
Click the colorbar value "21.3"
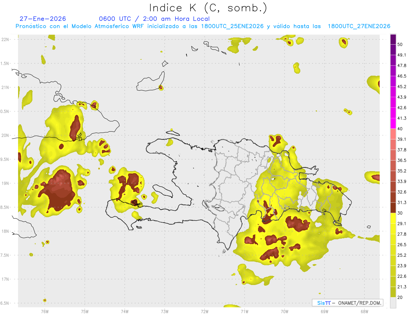[x=402, y=287]
